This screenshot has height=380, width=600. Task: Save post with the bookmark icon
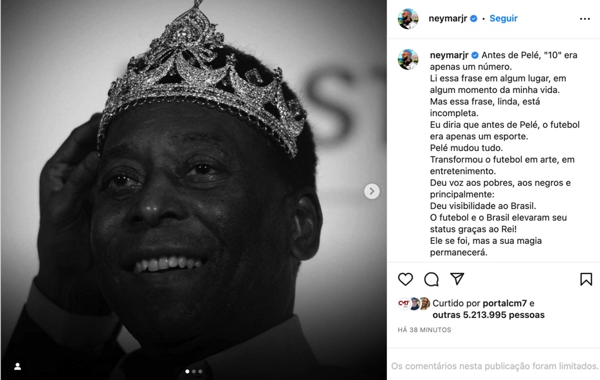coord(586,279)
